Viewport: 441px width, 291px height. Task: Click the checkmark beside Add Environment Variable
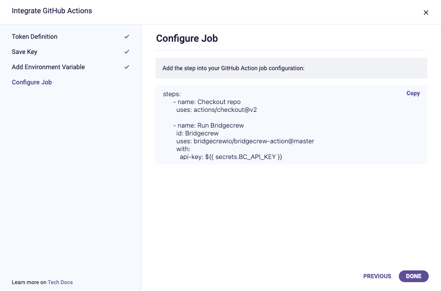[127, 67]
